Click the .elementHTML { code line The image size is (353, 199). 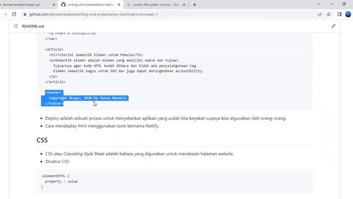55,176
